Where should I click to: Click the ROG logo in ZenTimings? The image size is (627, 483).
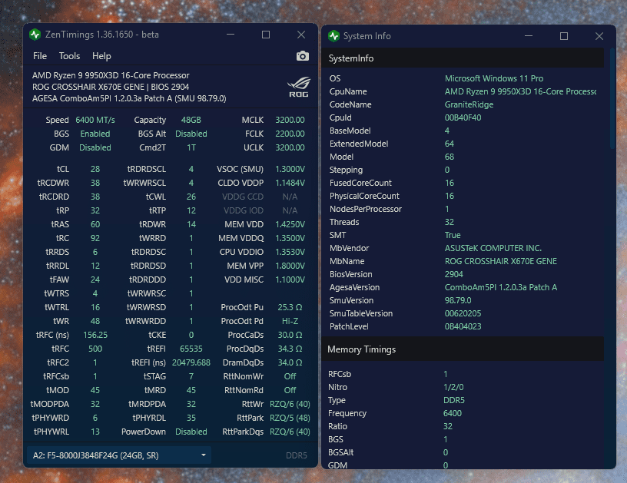pos(299,87)
